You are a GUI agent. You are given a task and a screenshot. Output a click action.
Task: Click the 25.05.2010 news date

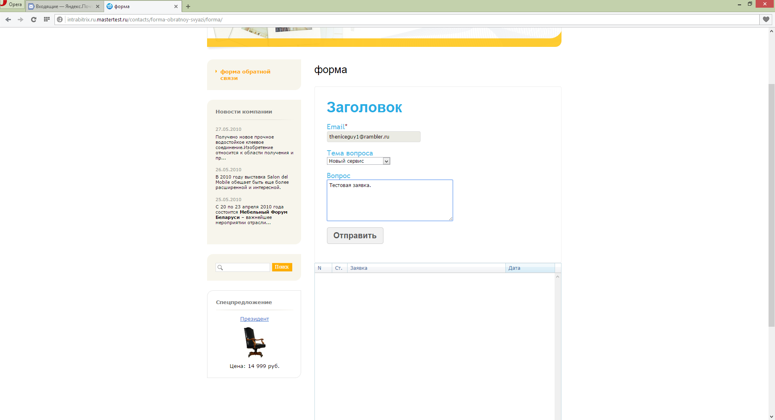tap(228, 199)
